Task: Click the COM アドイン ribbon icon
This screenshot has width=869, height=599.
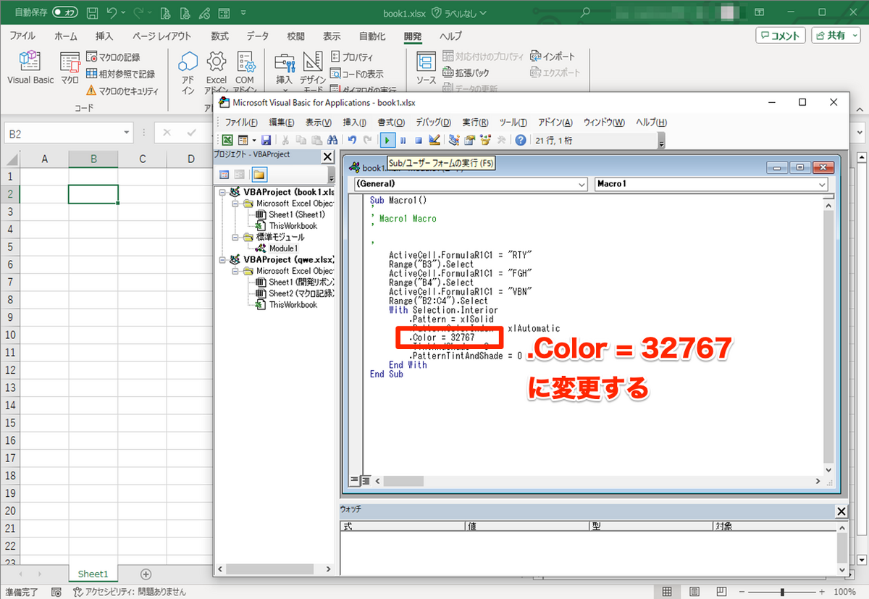Action: coord(245,61)
